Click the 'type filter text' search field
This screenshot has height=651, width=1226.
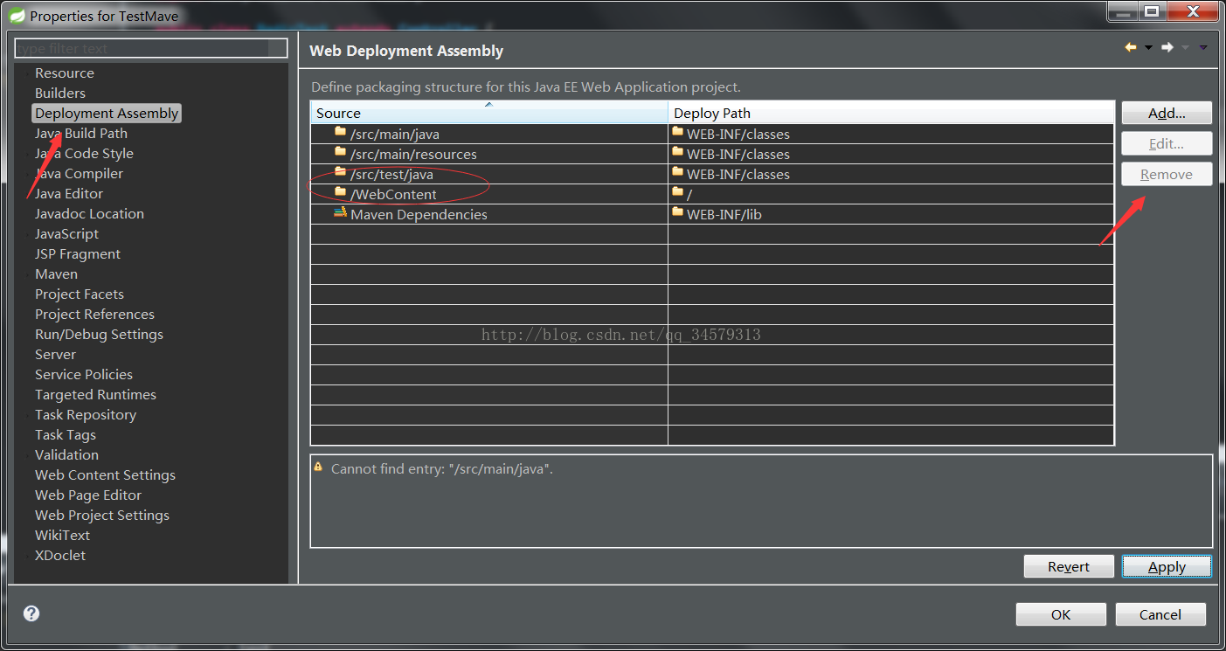click(151, 48)
